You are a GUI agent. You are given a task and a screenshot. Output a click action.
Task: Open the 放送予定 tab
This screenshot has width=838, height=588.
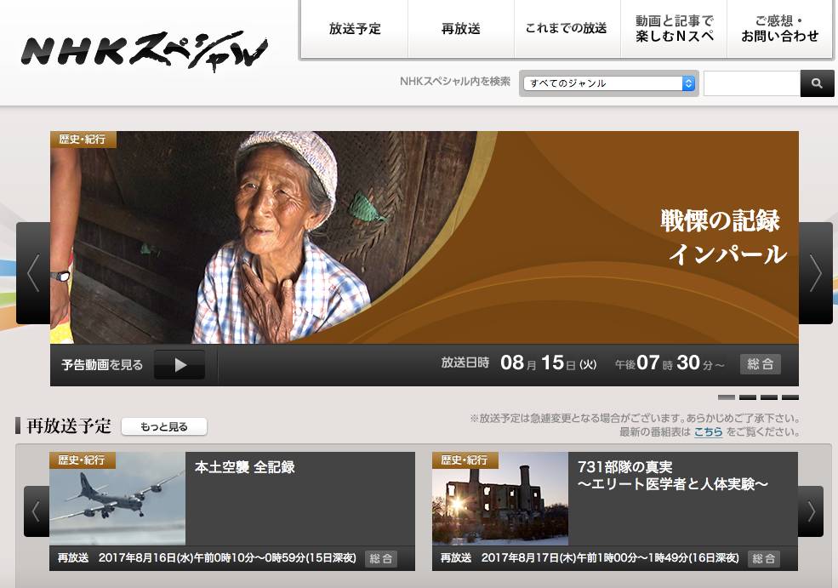tap(355, 28)
